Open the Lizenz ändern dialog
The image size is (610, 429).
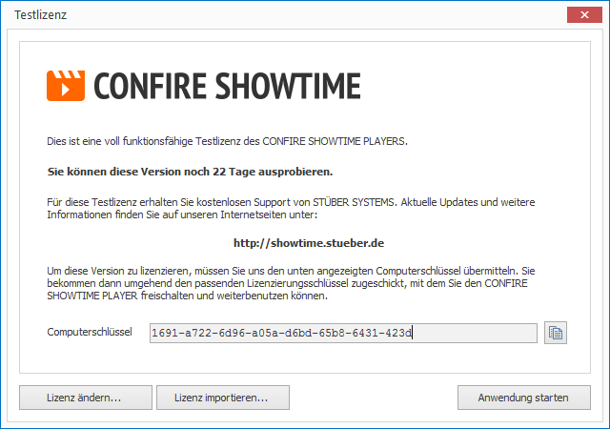click(x=86, y=398)
